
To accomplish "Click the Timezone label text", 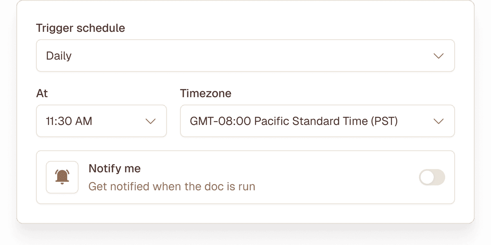I will (x=206, y=93).
